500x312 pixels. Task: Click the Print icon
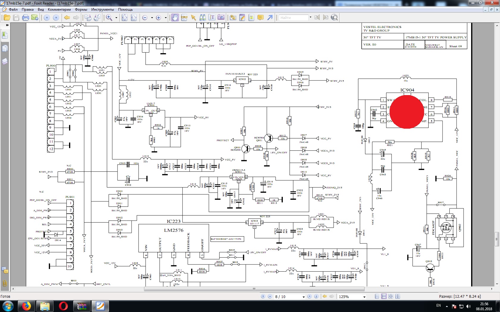26,18
